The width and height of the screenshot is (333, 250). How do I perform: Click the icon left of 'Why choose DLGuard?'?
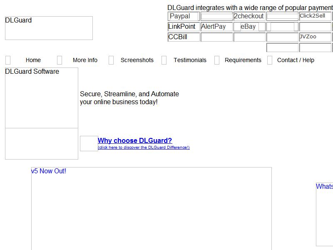(x=89, y=143)
